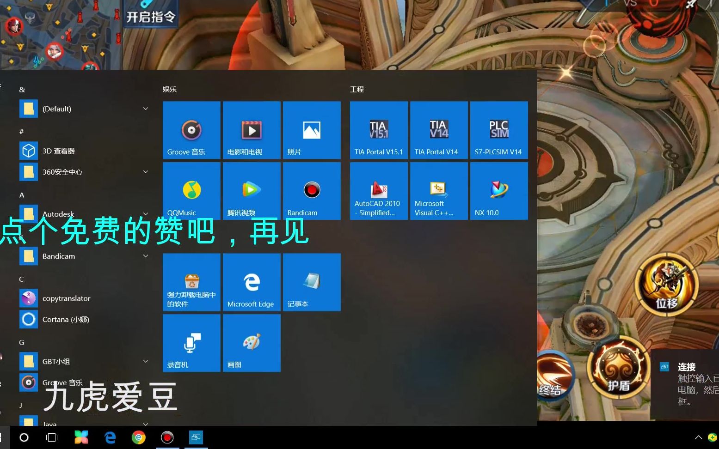This screenshot has height=449, width=719.
Task: Click the A section header
Action: 21,195
